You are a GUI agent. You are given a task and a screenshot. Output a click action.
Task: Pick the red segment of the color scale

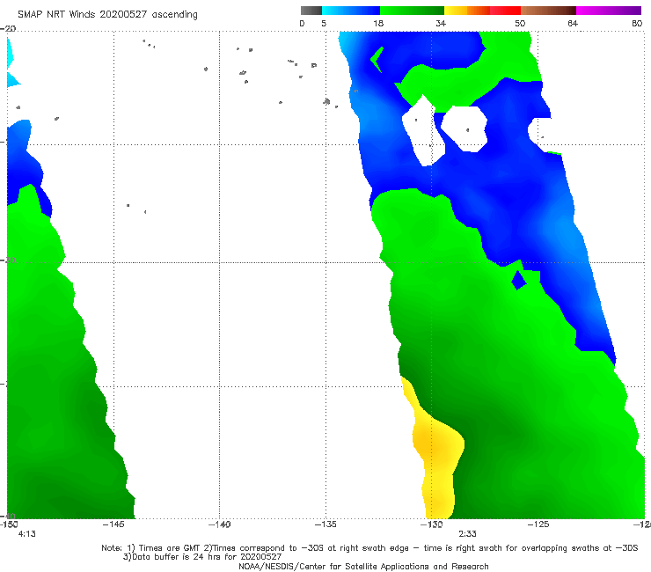[505, 11]
